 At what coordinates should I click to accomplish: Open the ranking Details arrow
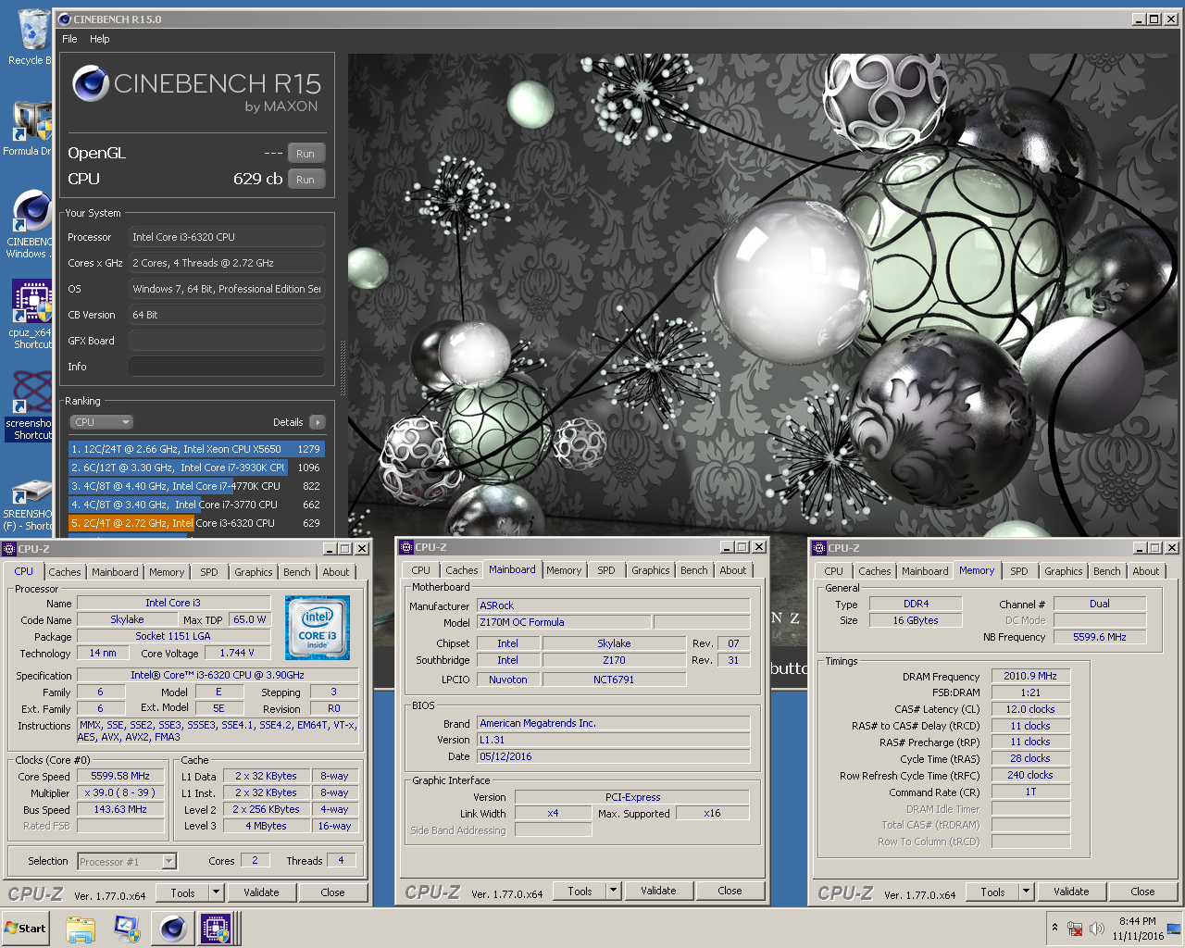317,422
